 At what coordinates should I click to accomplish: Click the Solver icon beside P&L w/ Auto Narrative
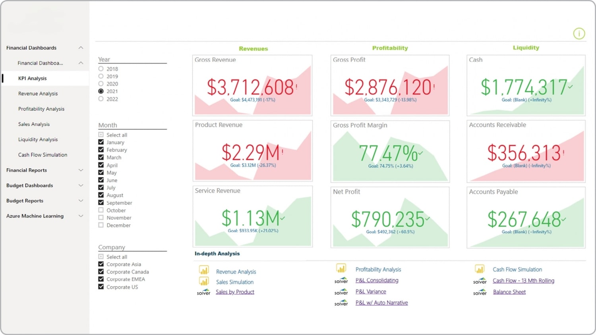click(x=341, y=303)
